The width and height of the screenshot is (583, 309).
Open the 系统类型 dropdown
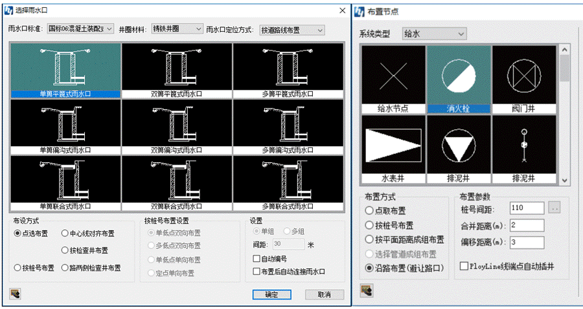pos(433,33)
